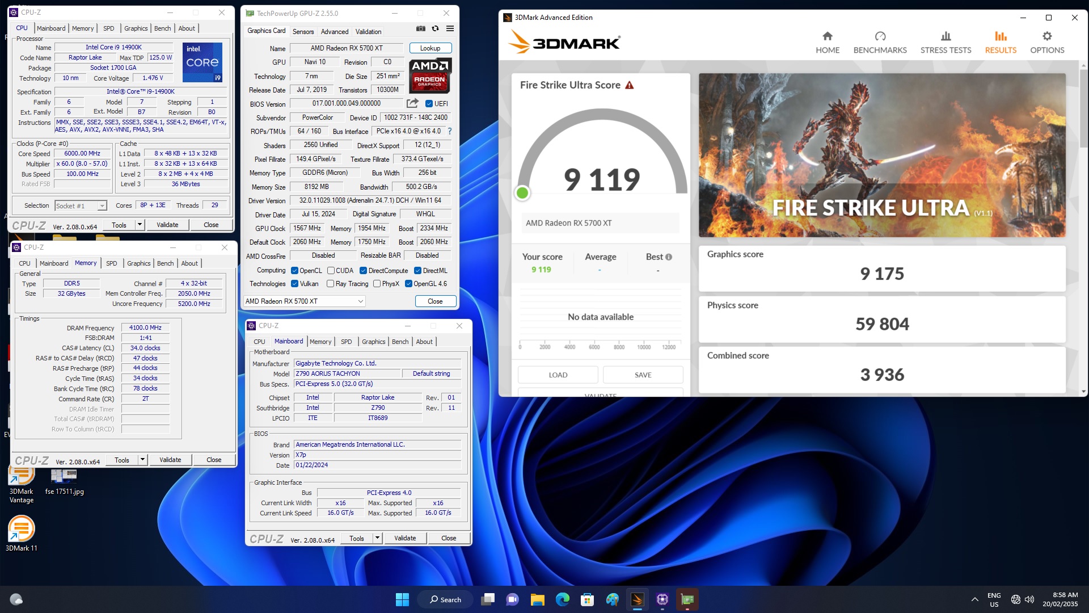Switch to Sensors tab in GPU-Z
1089x613 pixels.
303,32
